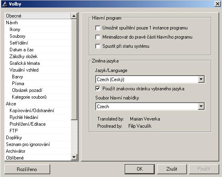222x177 pixels.
Task: Click the Czech main menu file combo box
Action: 150,106
